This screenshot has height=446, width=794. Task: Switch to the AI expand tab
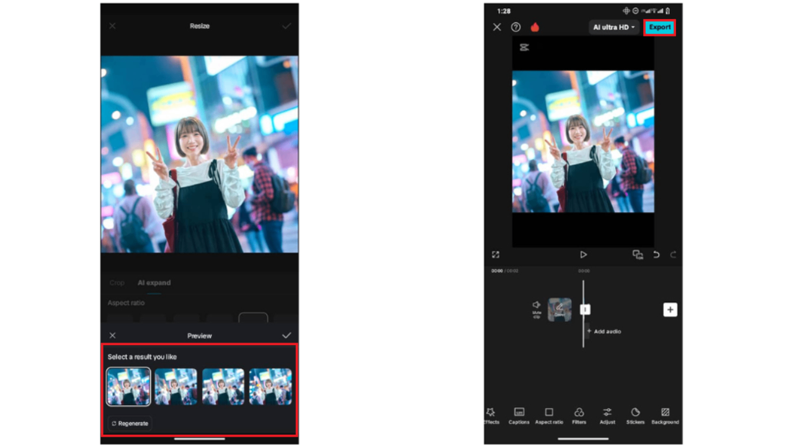click(154, 282)
